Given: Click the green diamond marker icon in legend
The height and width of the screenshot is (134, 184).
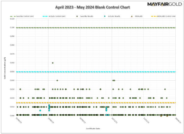Looking at the screenshot, I should 77,16.
